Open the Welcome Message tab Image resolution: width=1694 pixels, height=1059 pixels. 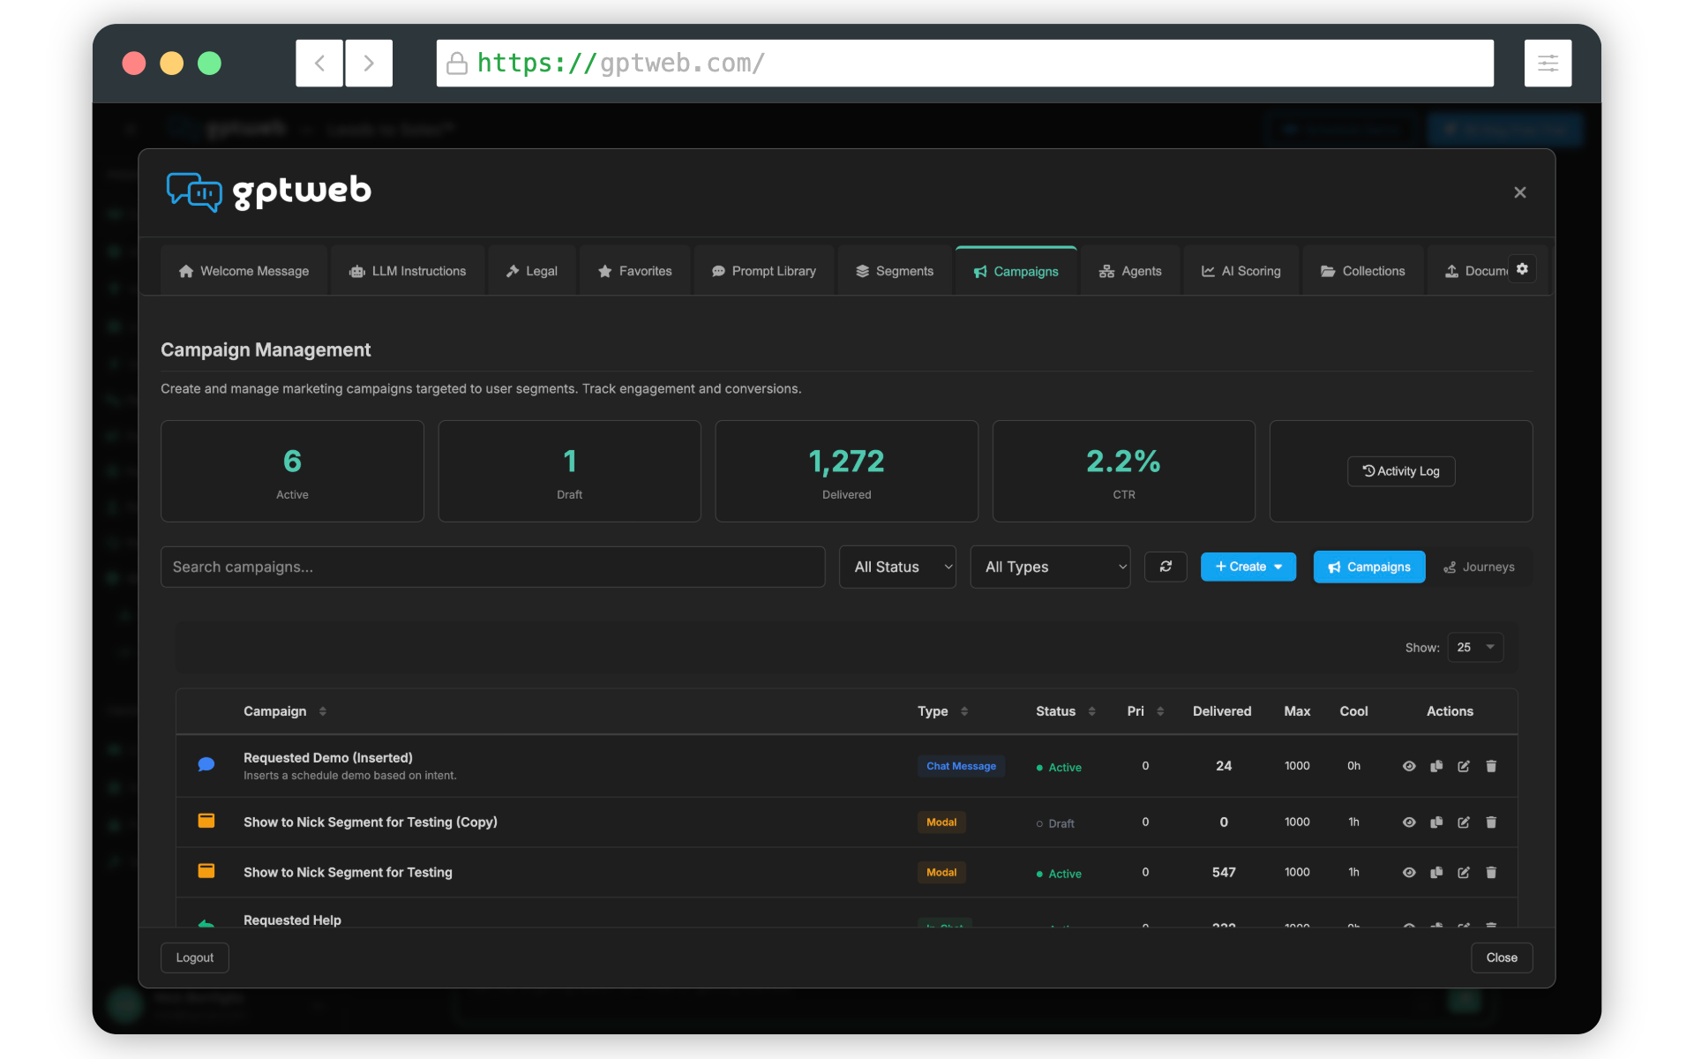pyautogui.click(x=244, y=271)
